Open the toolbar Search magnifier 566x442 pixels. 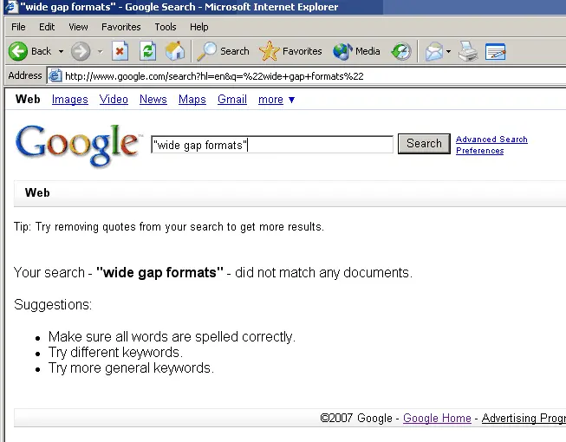(223, 51)
